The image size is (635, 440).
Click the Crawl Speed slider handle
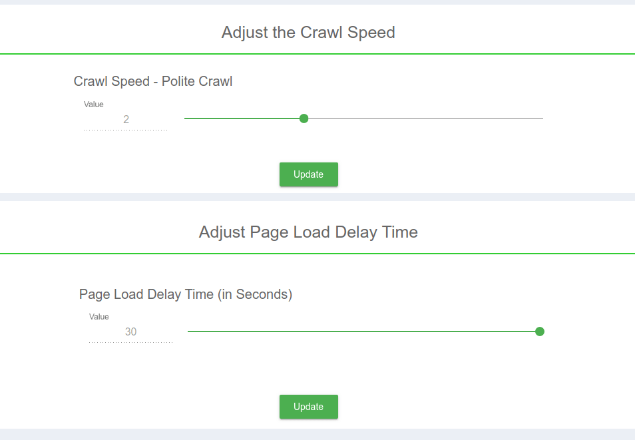point(304,118)
